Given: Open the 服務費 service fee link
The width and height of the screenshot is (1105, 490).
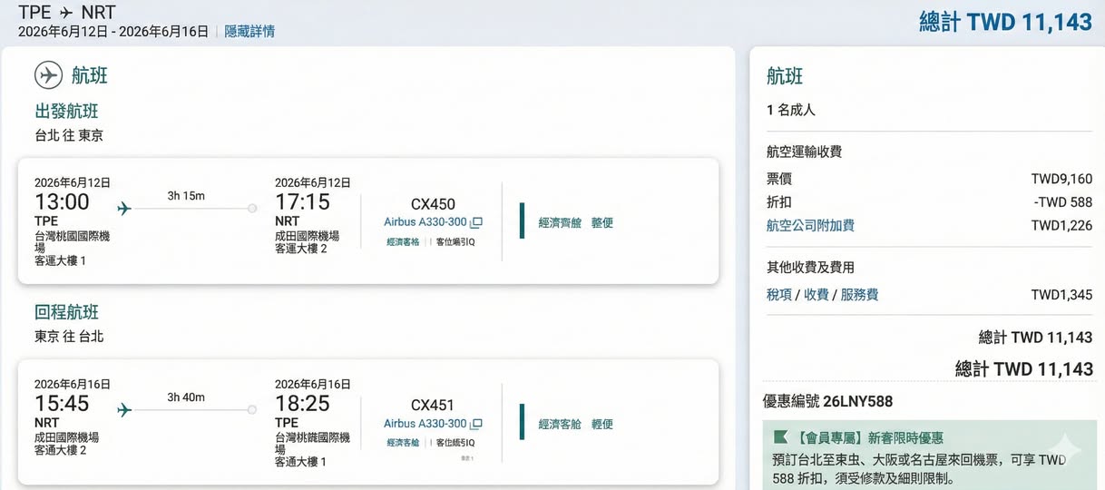Looking at the screenshot, I should click(859, 294).
